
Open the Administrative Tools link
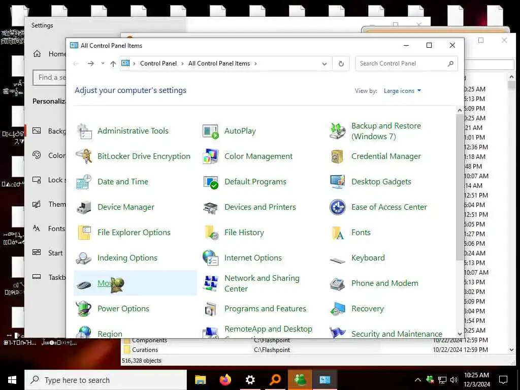133,131
